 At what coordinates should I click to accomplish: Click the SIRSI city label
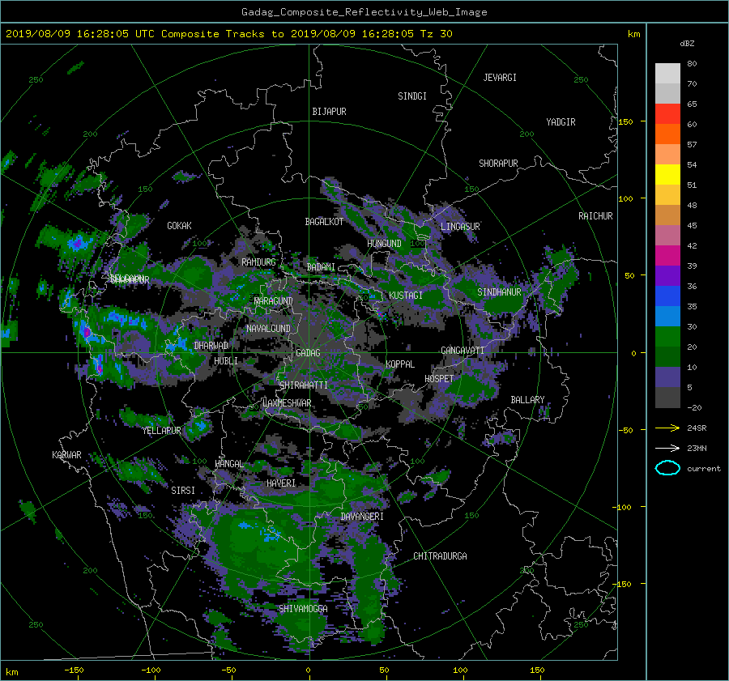click(183, 491)
